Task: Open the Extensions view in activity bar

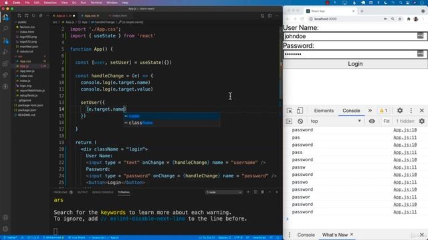Action: click(x=5, y=63)
